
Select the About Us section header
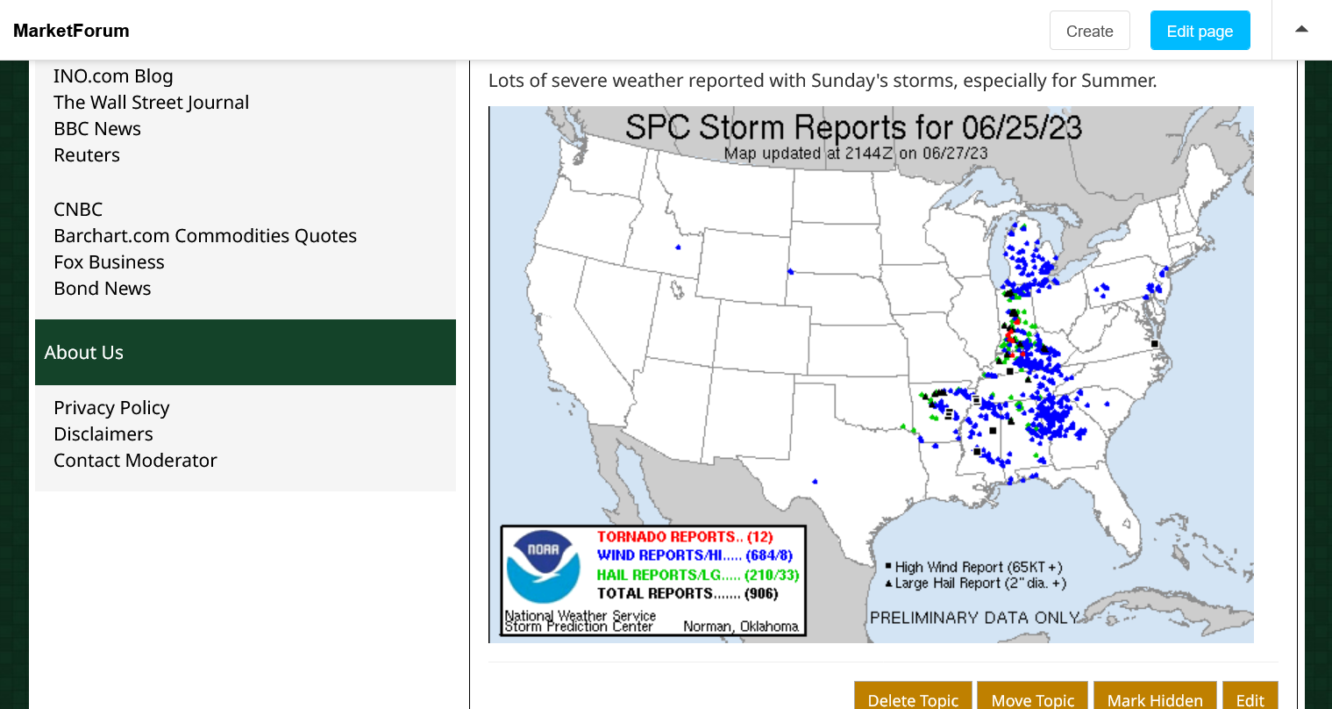click(246, 352)
